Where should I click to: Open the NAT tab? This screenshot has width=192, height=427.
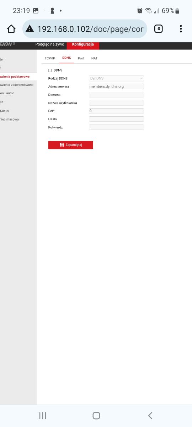coord(94,58)
